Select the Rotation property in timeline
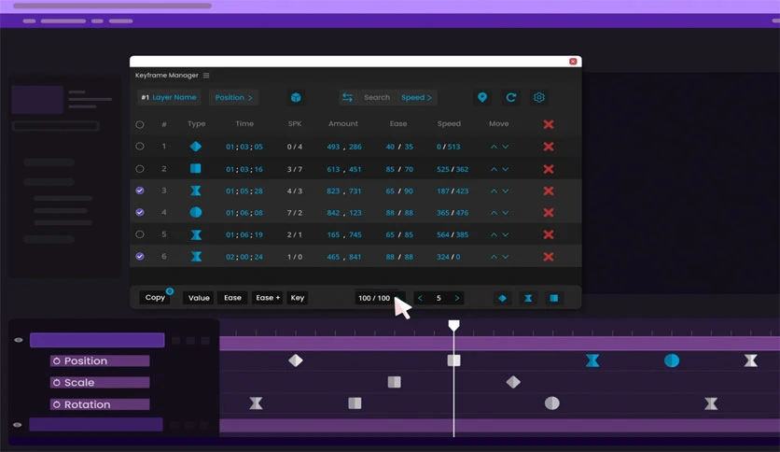This screenshot has width=780, height=452. tap(100, 404)
